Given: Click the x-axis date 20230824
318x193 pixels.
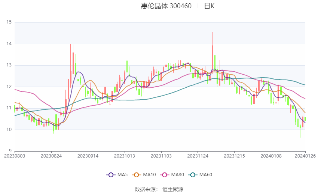Looking at the screenshot, I should point(51,156).
